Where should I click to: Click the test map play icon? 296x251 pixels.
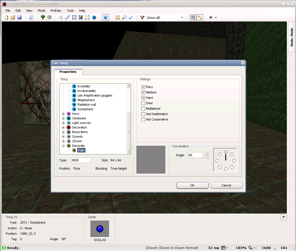point(211,17)
